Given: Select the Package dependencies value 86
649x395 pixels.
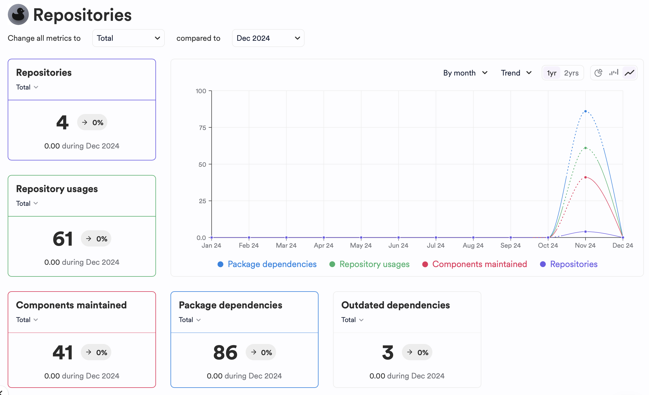Looking at the screenshot, I should [225, 352].
